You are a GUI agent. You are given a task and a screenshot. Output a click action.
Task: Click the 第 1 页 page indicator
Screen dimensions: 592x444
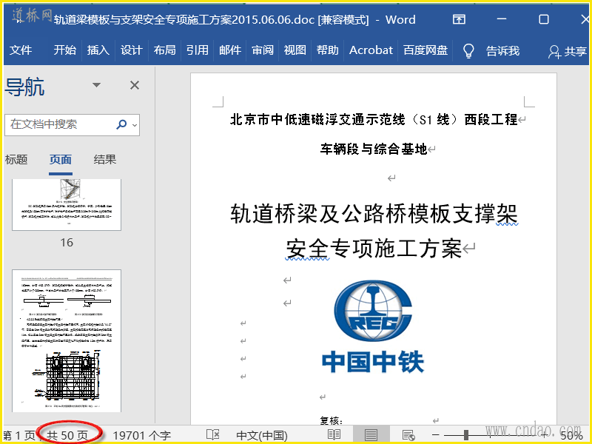[19, 436]
